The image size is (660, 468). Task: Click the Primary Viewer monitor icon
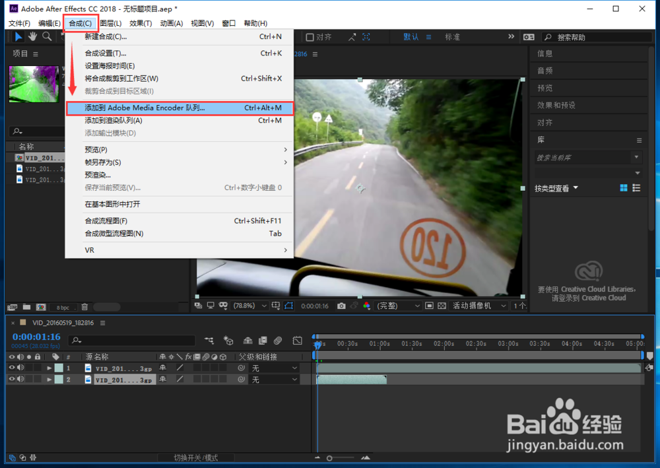(211, 306)
